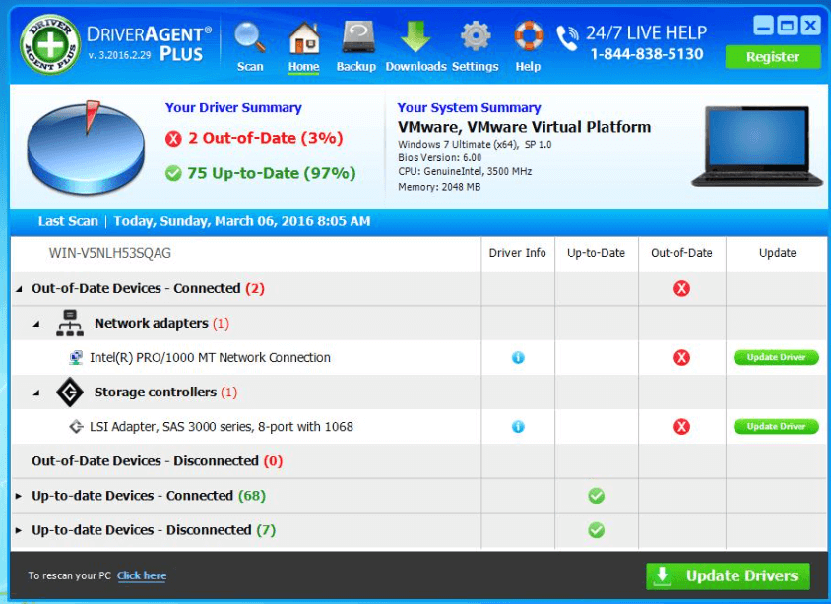Click the Intel network connection device icon
The width and height of the screenshot is (831, 605).
(76, 358)
